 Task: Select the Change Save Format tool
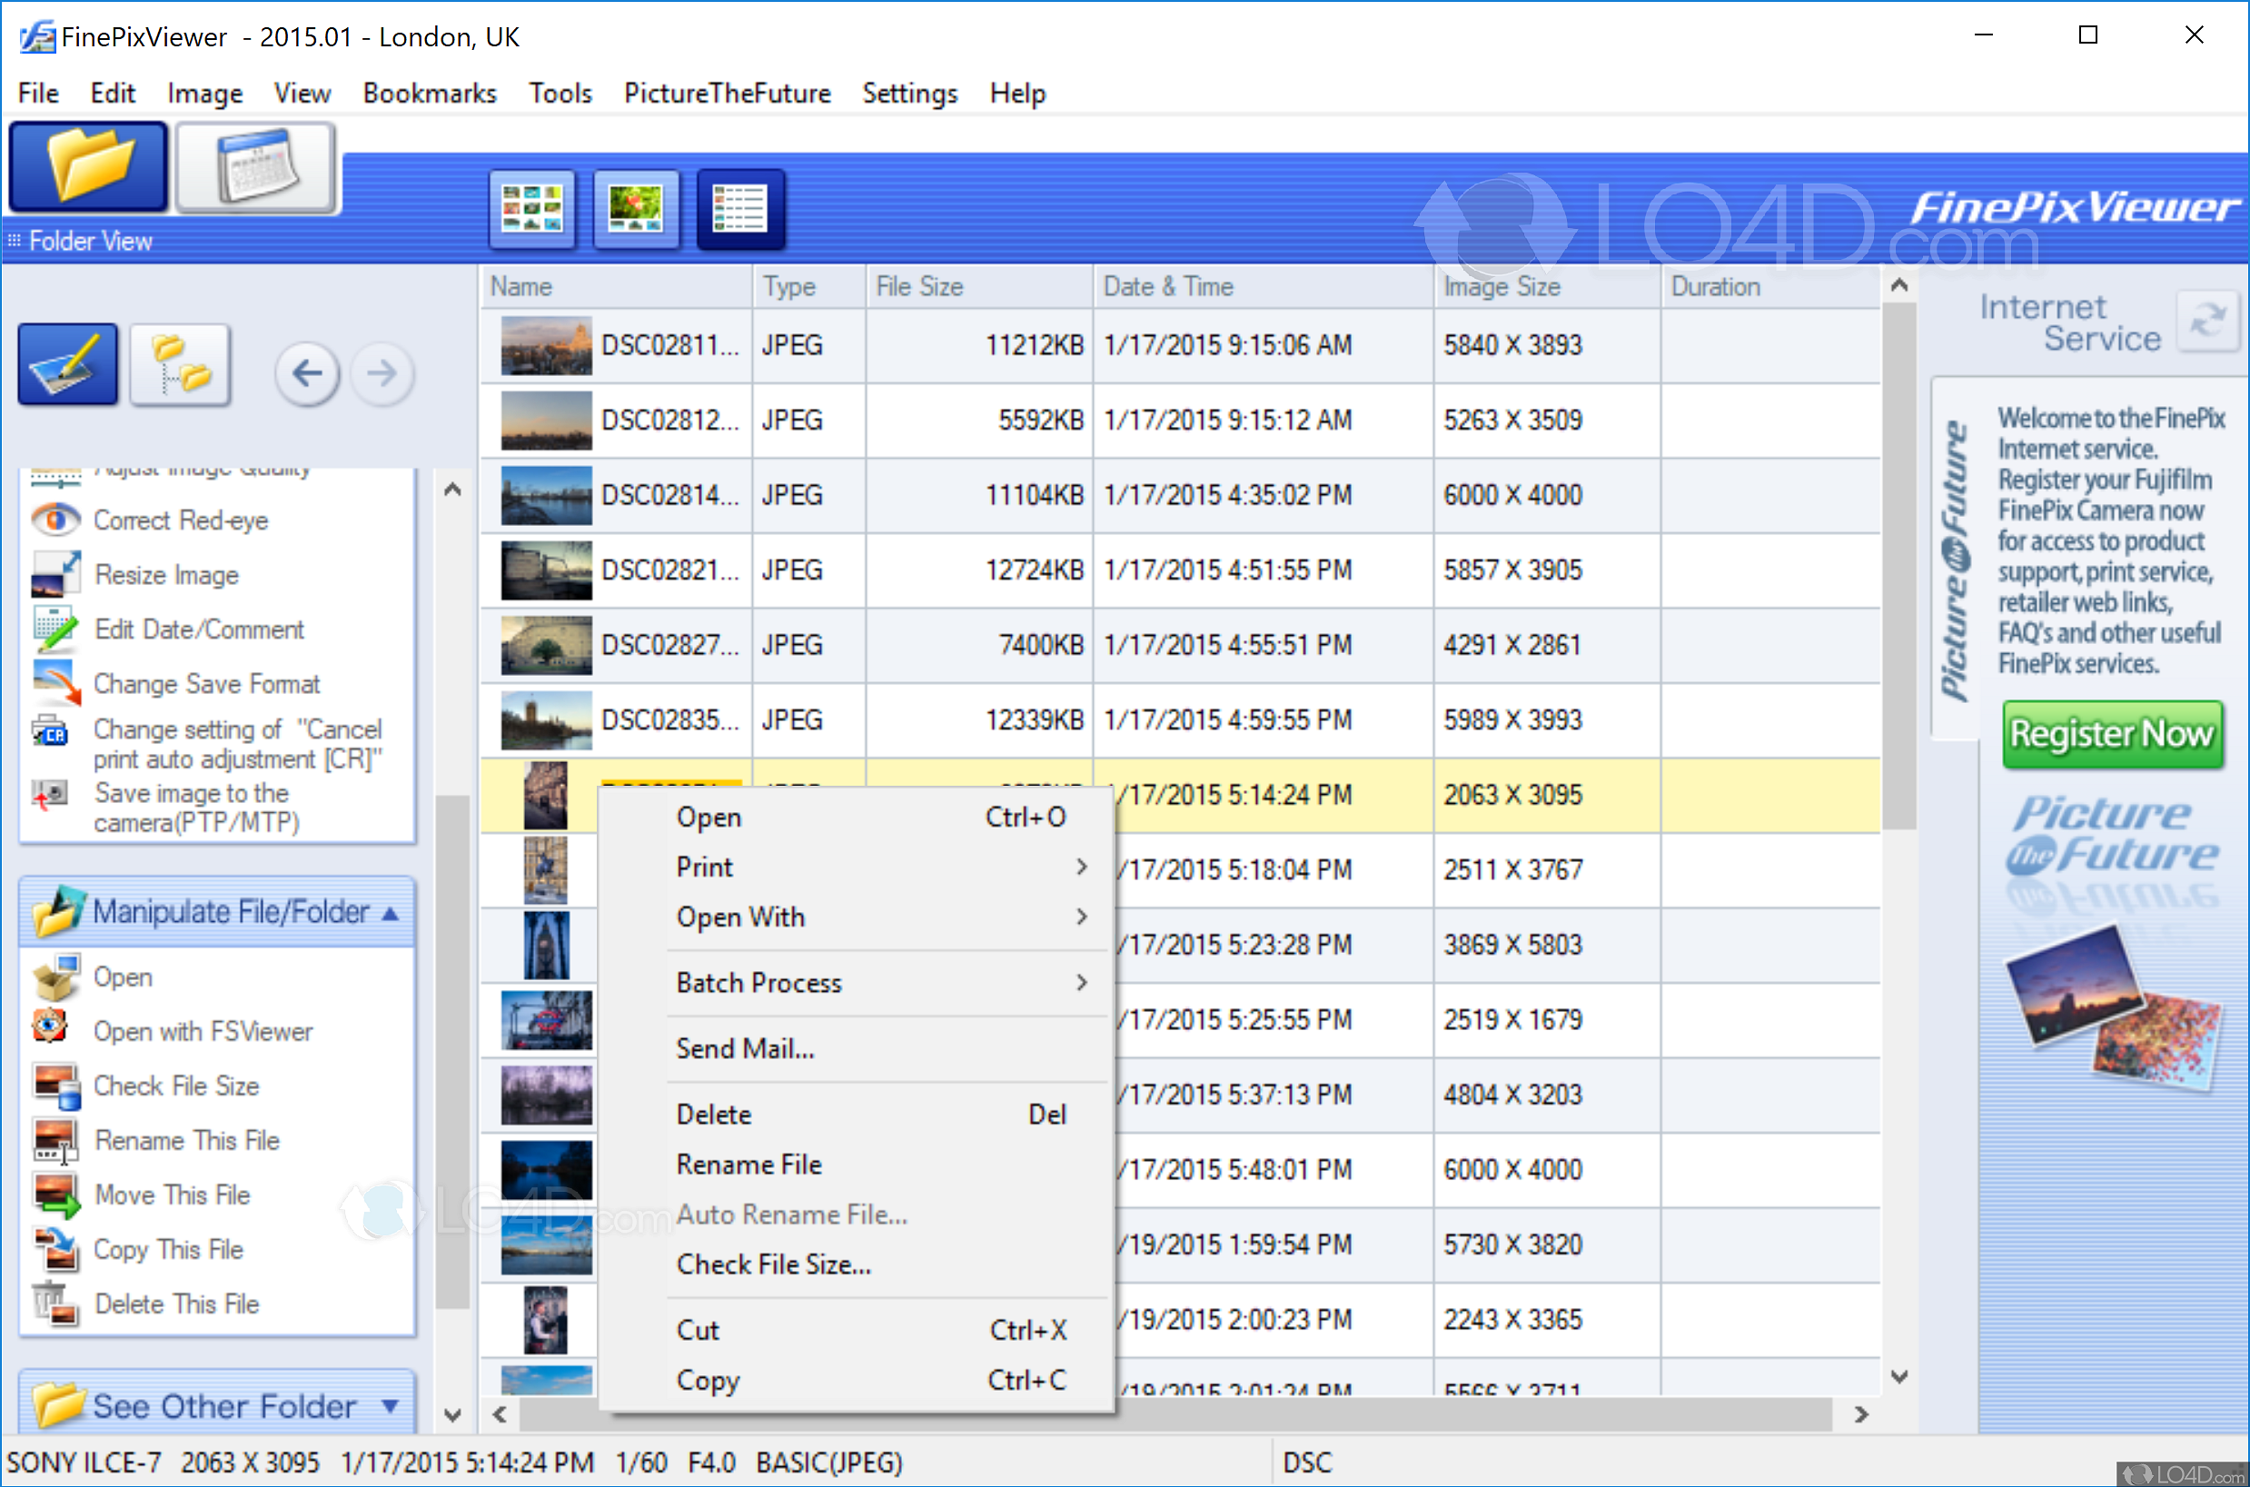point(207,683)
